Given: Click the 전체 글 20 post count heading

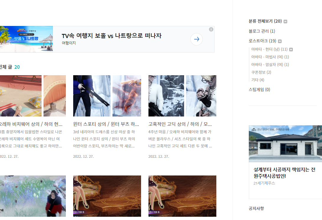Looking at the screenshot, I should 10,67.
